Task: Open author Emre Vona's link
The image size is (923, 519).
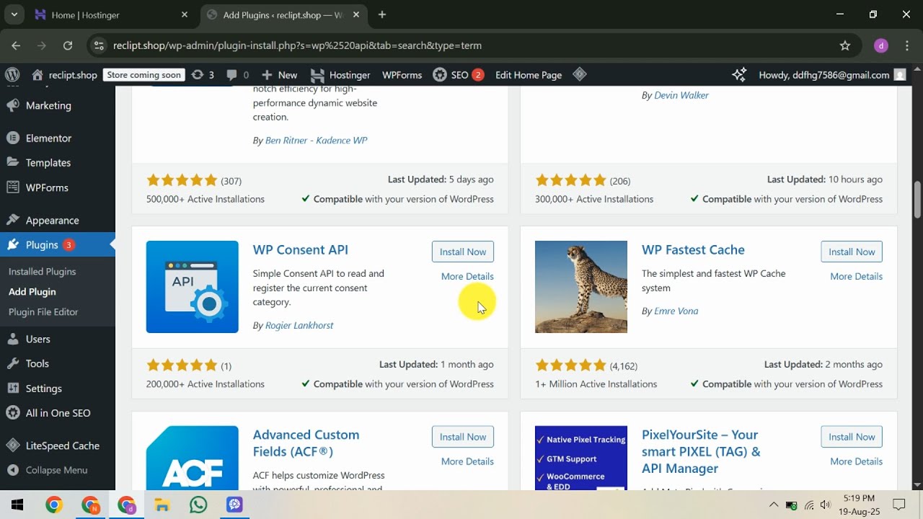Action: tap(676, 311)
